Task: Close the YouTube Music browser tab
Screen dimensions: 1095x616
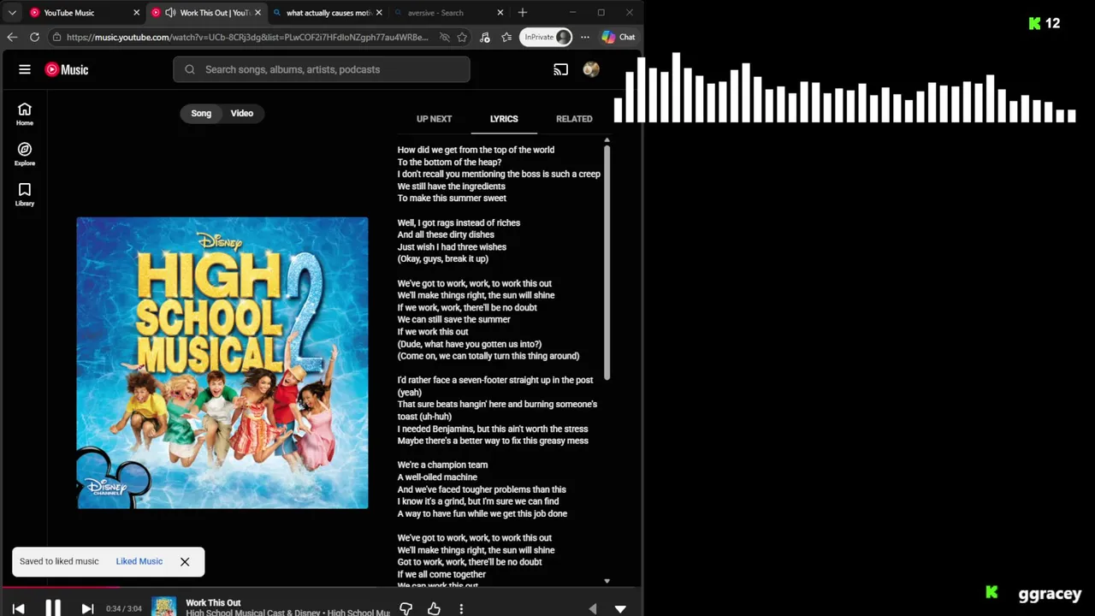Action: pos(136,13)
